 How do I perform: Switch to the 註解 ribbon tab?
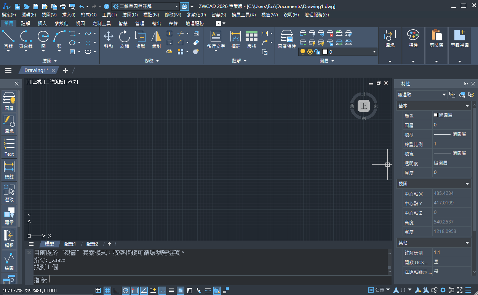[26, 23]
